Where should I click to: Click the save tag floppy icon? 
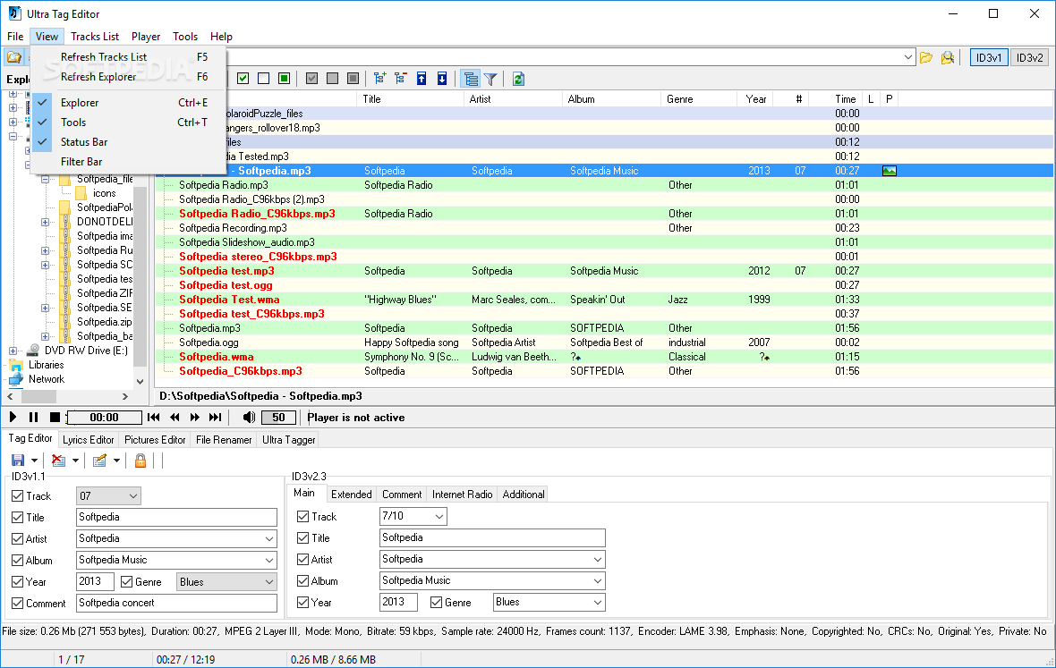tap(18, 461)
